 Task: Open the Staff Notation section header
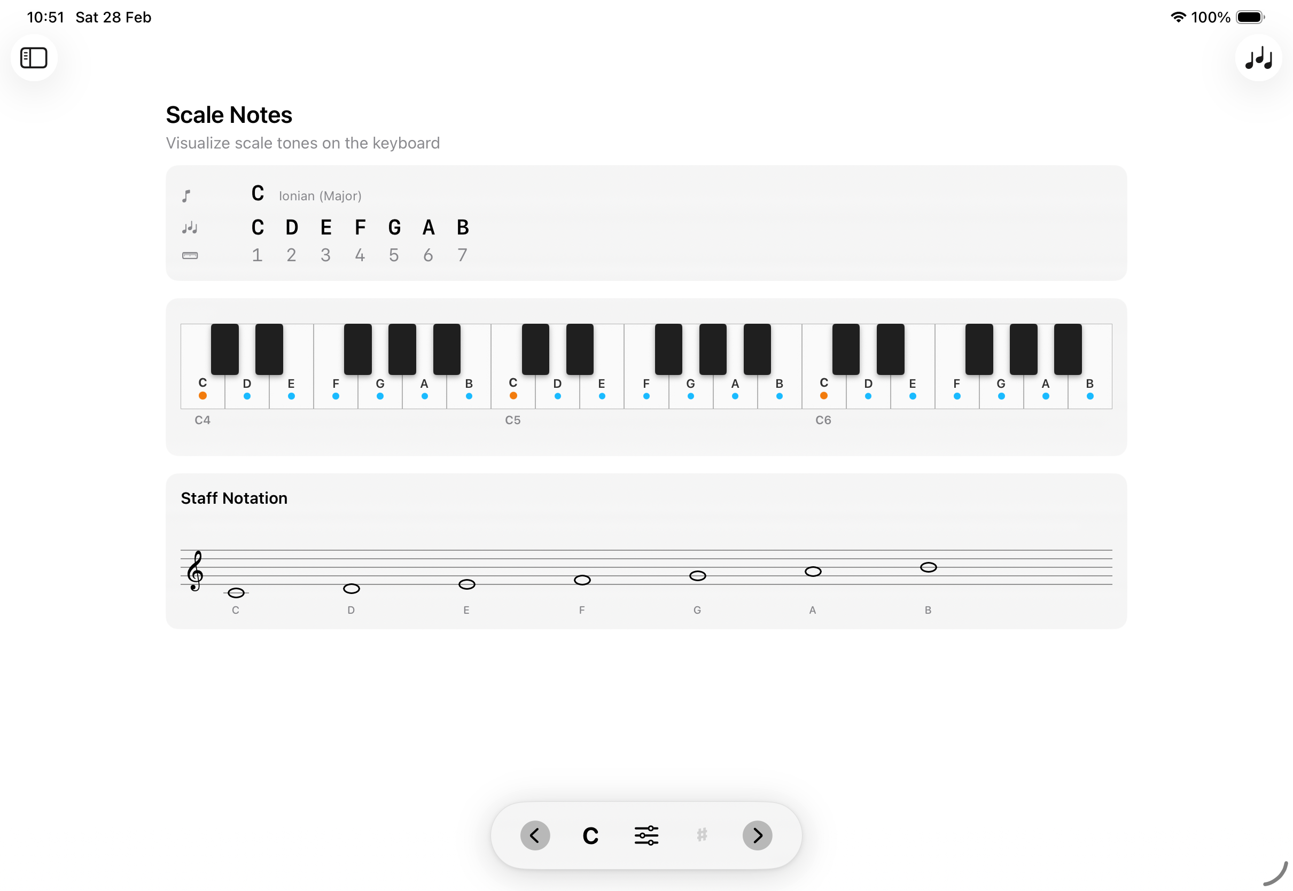(234, 498)
